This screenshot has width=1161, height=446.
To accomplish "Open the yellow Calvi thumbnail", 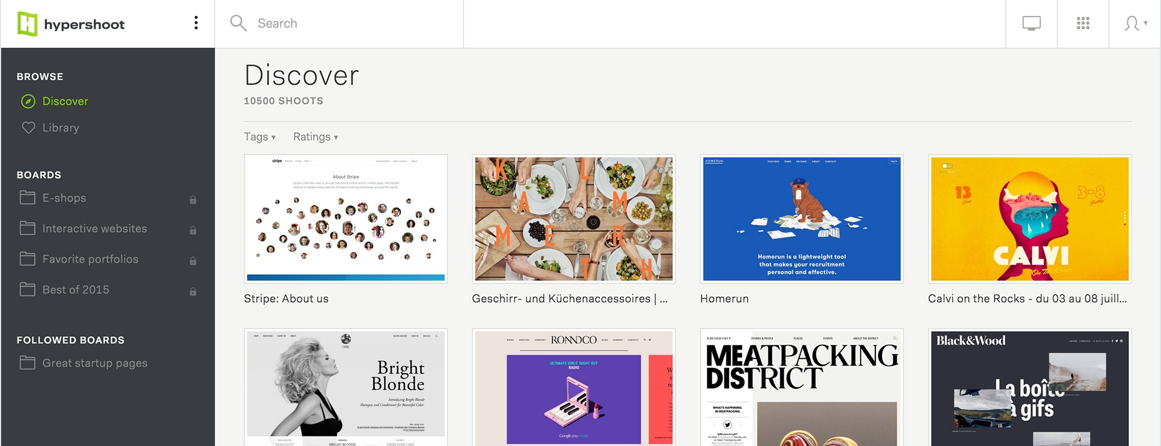I will [1030, 219].
